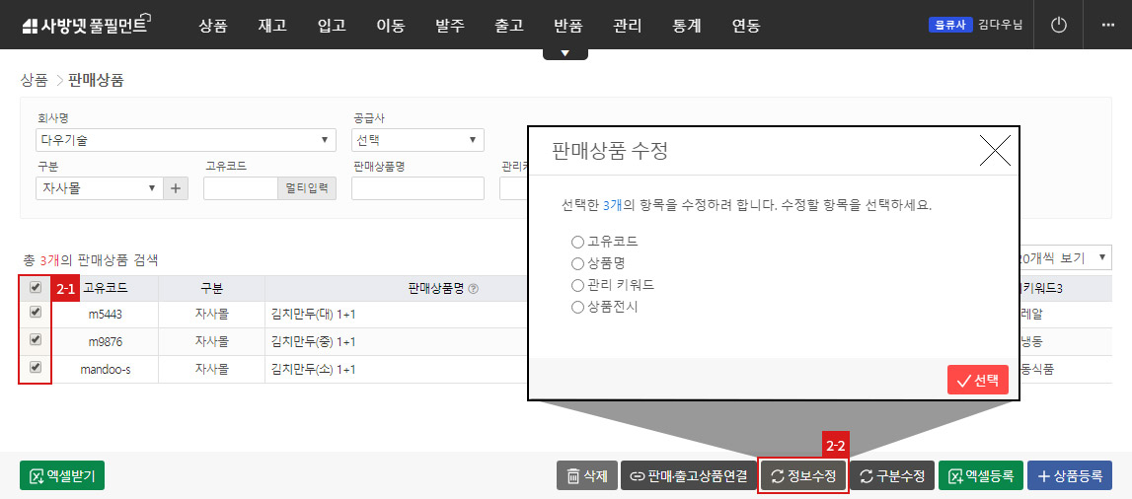Click the m5443 code cell
The image size is (1132, 499).
pos(106,316)
